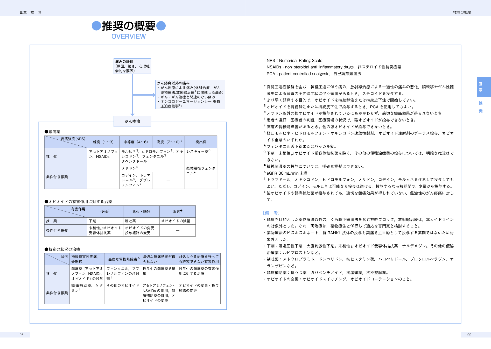The height and width of the screenshot is (349, 491).
Task: Click the Ⅲ章 side tab
Action: pyautogui.click(x=484, y=87)
